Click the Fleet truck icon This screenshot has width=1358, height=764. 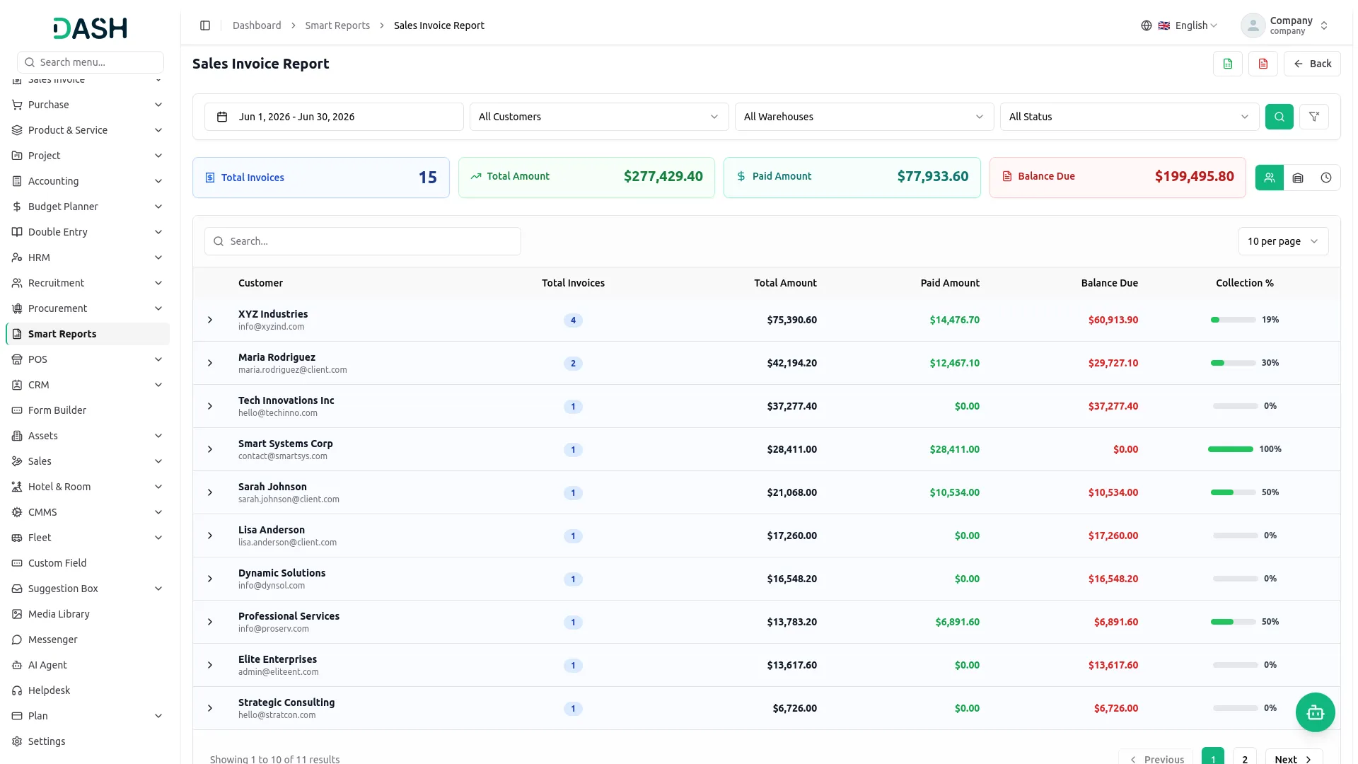pos(17,538)
